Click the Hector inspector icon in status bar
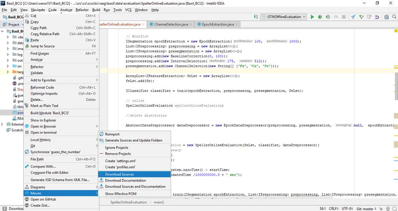Image resolution: width=398 pixels, height=211 pixels. coord(388,209)
